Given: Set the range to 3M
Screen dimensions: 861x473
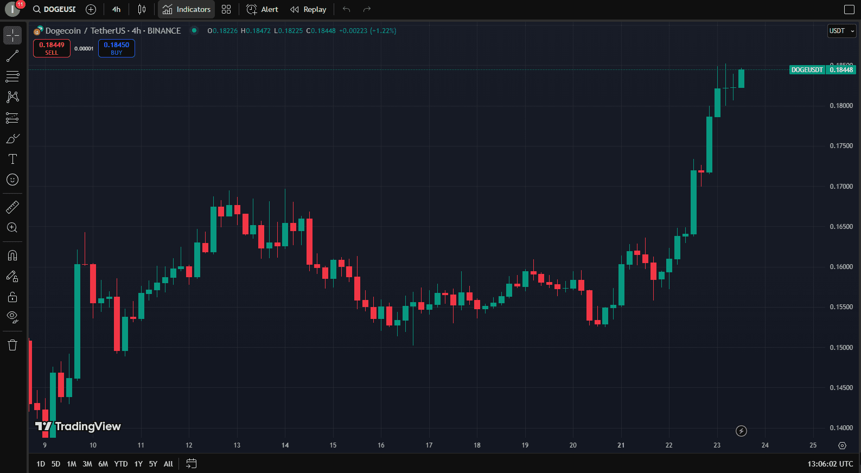Looking at the screenshot, I should tap(87, 464).
